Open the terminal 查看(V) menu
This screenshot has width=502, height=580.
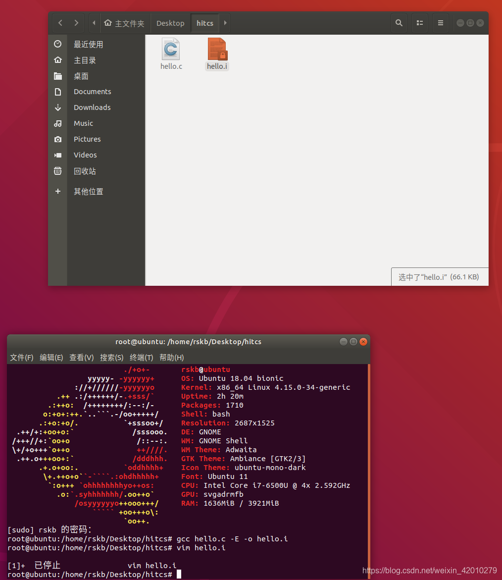81,357
